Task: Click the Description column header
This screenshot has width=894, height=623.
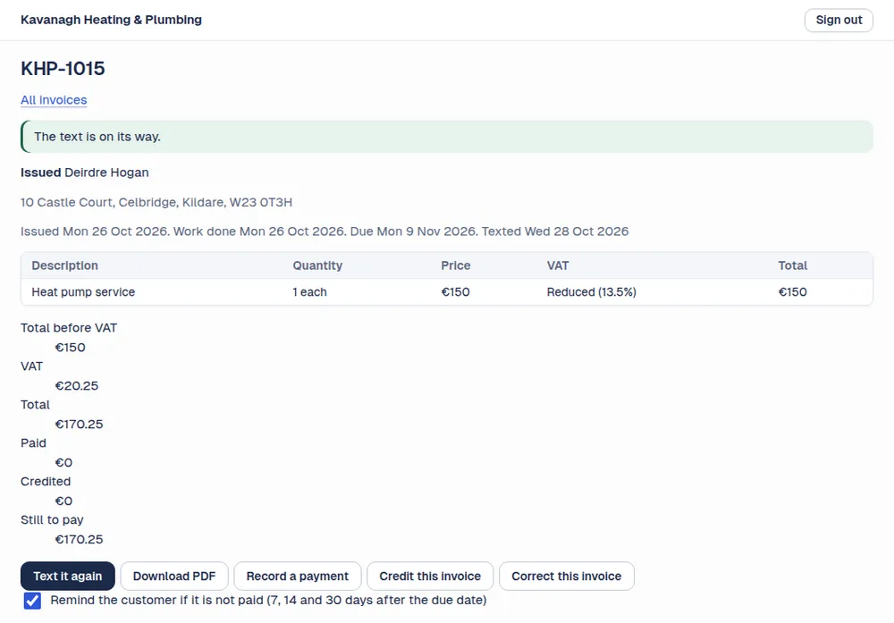Action: pyautogui.click(x=64, y=265)
